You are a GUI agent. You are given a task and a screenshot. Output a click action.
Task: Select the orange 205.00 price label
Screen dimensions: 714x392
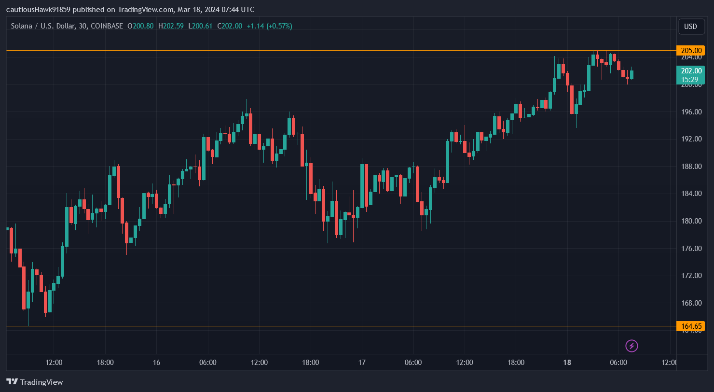(x=690, y=51)
